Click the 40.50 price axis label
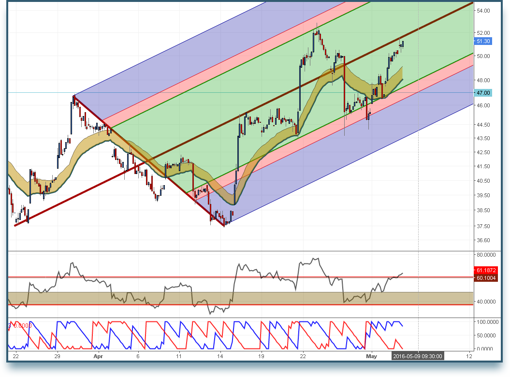510x377 pixels. [x=483, y=181]
